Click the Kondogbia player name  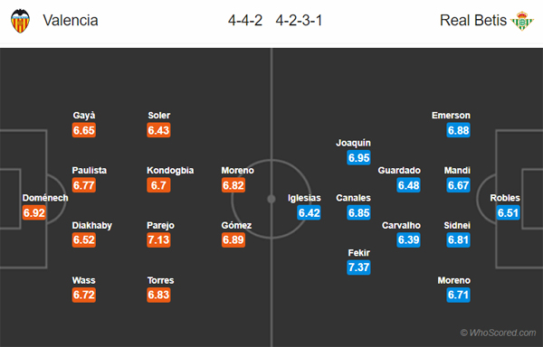(170, 171)
